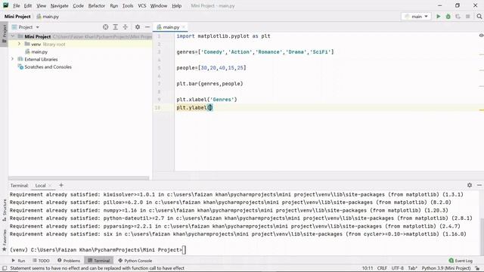Click the import matplotlib.pyplot line
Viewport: 484px width, 272px height.
pos(223,36)
